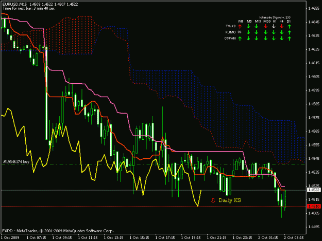Image resolution: width=322 pixels, height=241 pixels.
Task: Click the '2 Oct 01:15' time label
Action: [268, 238]
